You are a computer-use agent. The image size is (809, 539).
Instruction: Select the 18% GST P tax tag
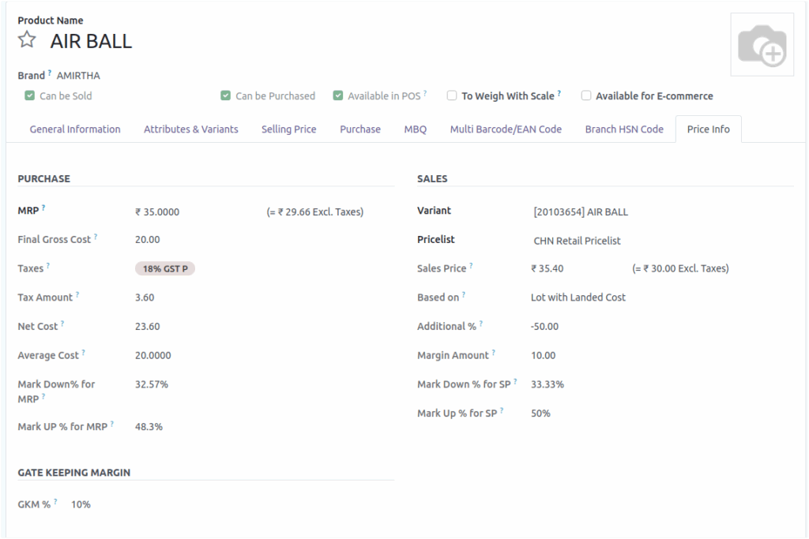pos(165,268)
